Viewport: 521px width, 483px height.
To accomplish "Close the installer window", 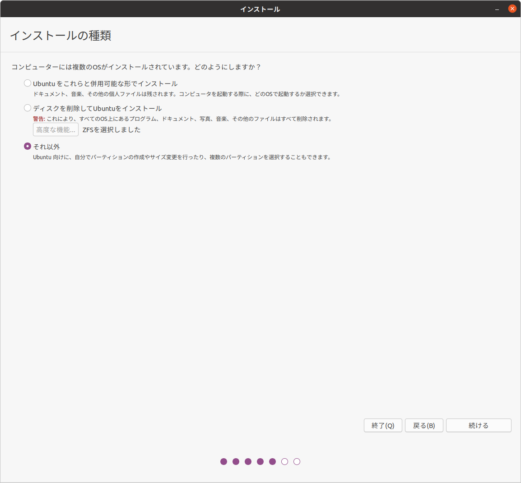I will tap(512, 9).
